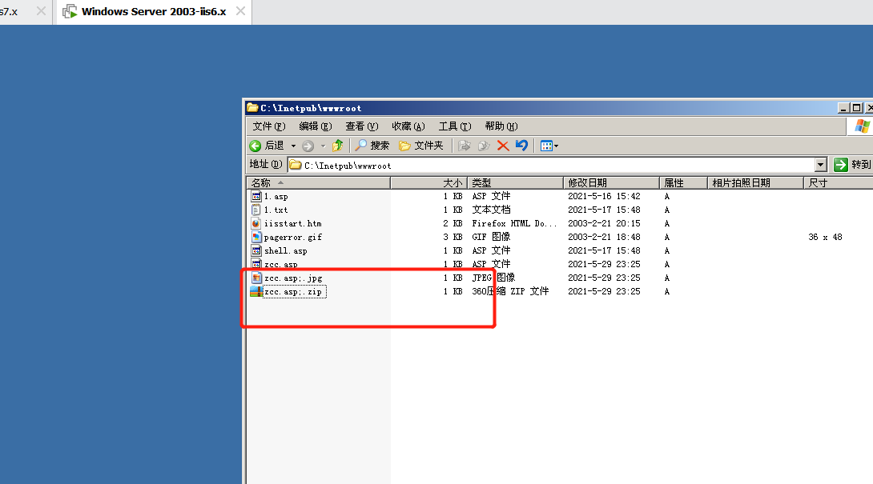
Task: Switch to Windows Server 2003-iis6.x tab
Action: tap(154, 12)
